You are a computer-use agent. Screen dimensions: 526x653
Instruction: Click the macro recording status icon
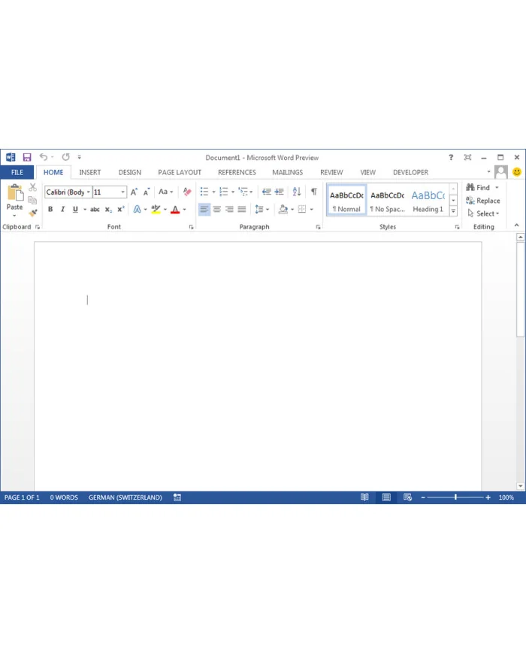coord(177,497)
